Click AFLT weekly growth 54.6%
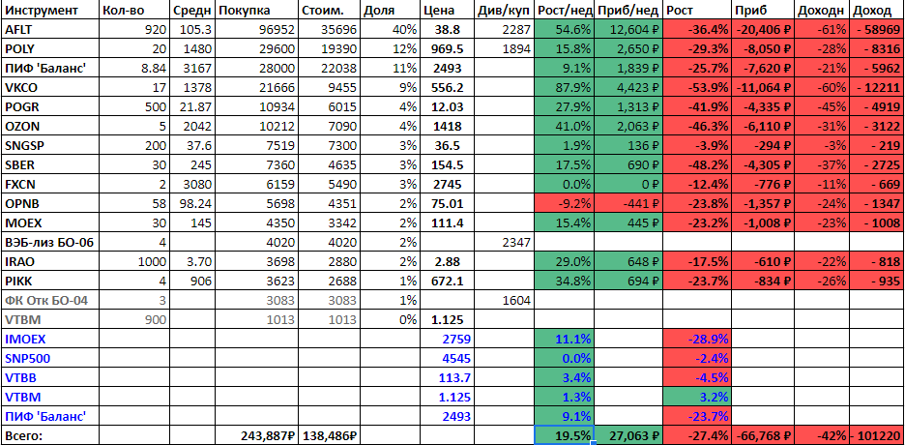This screenshot has width=905, height=445. click(565, 29)
